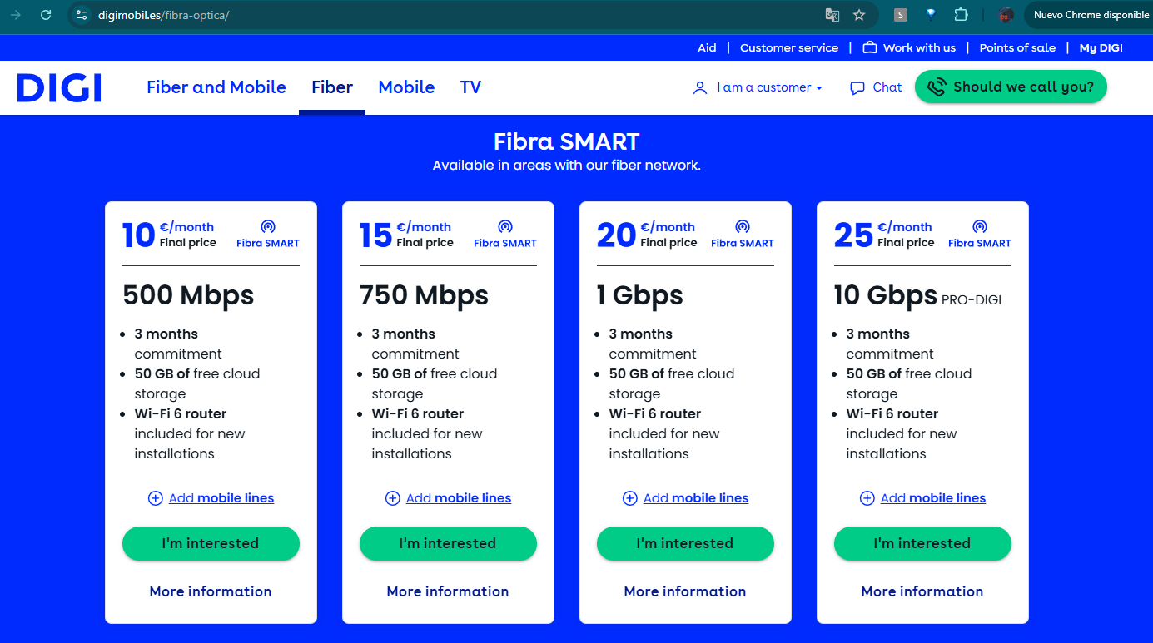Click the plus icon on the 500 Mbps card
Viewport: 1153px width, 643px height.
156,498
